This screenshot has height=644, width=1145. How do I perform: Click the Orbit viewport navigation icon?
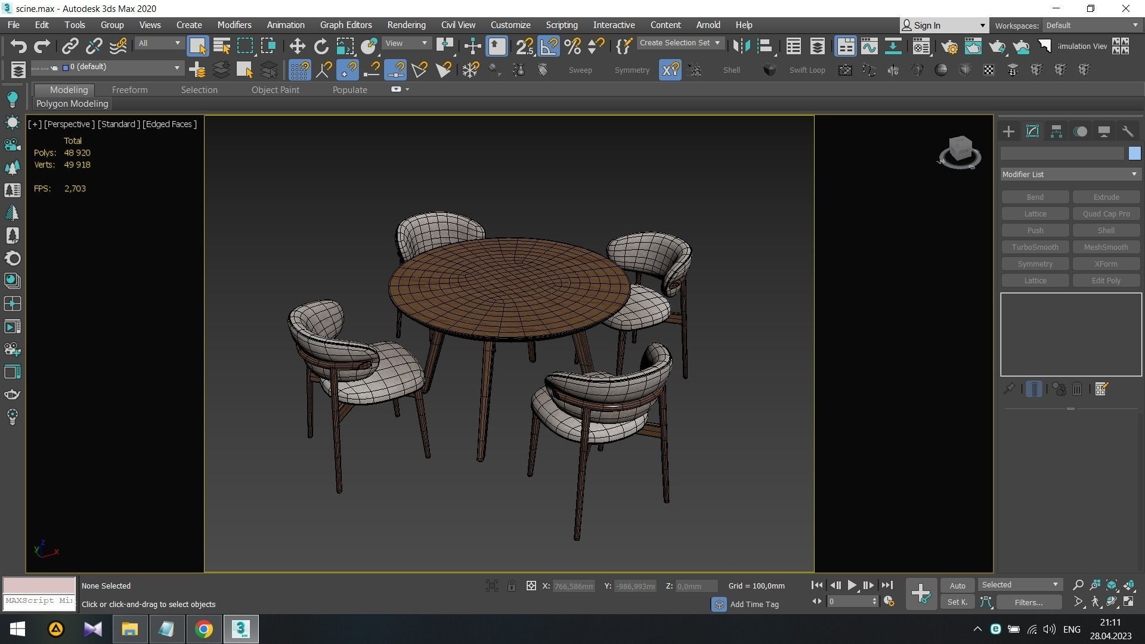pos(1112,602)
